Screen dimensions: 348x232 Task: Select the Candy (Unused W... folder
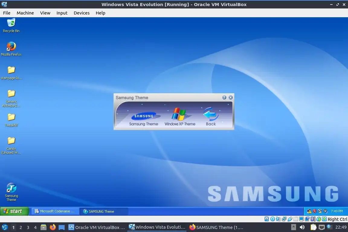coord(11,145)
